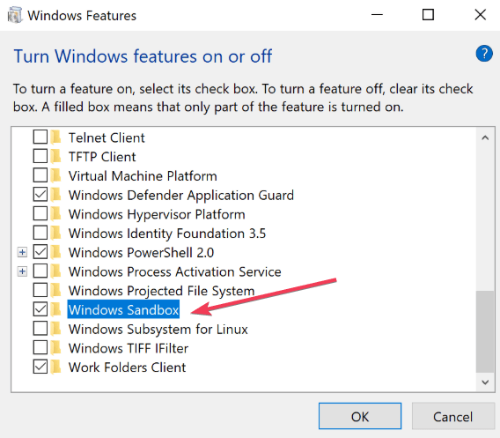
Task: Click folder icon beside Windows Hypervisor Platform
Action: pyautogui.click(x=56, y=214)
